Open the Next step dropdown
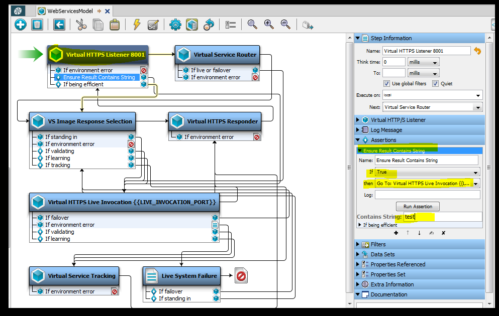499x316 pixels. 476,107
